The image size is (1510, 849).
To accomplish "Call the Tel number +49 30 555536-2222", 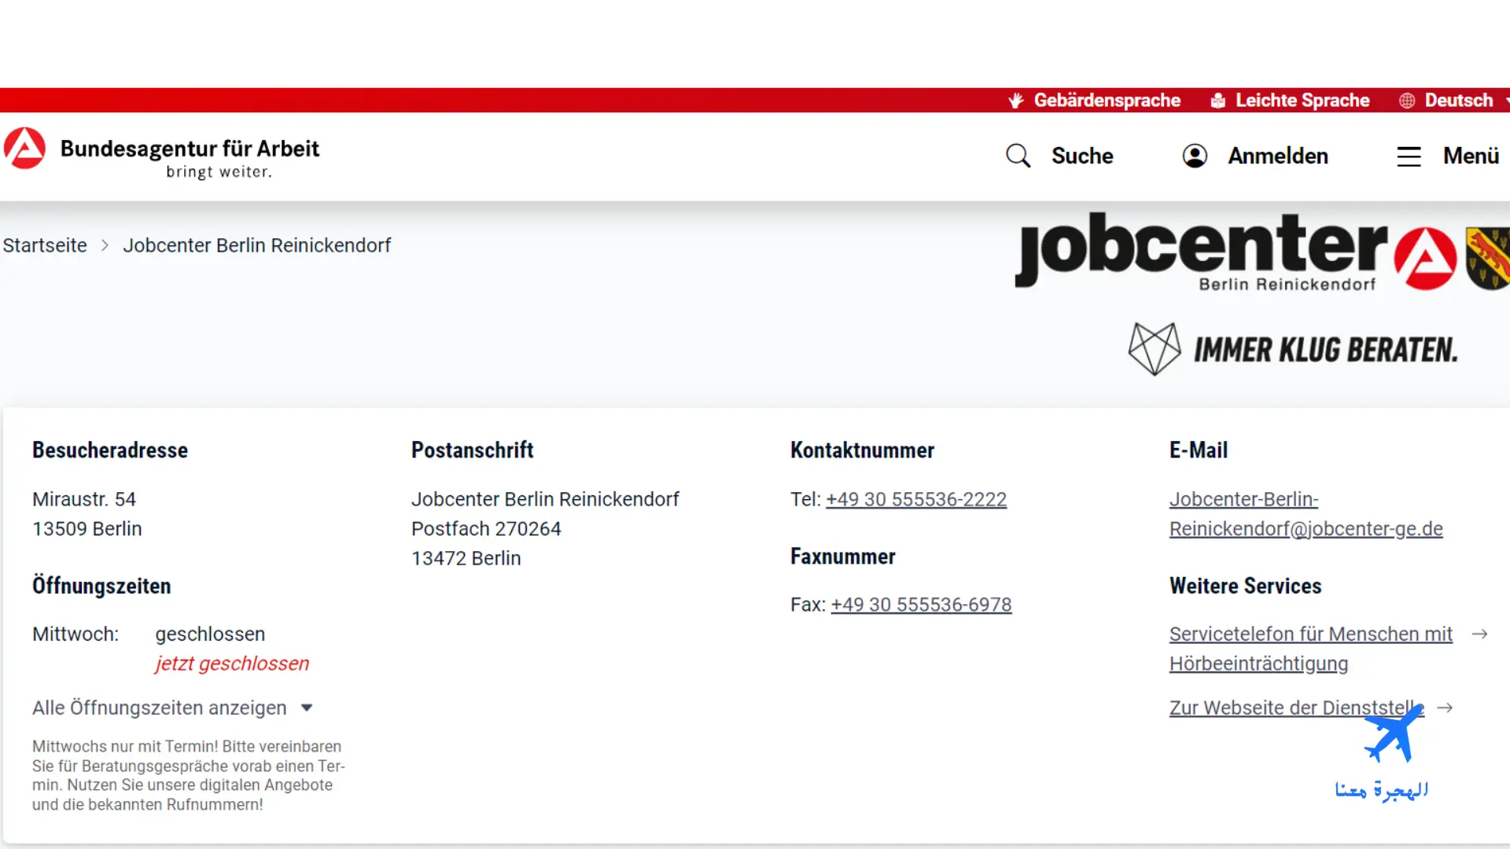I will coord(916,499).
